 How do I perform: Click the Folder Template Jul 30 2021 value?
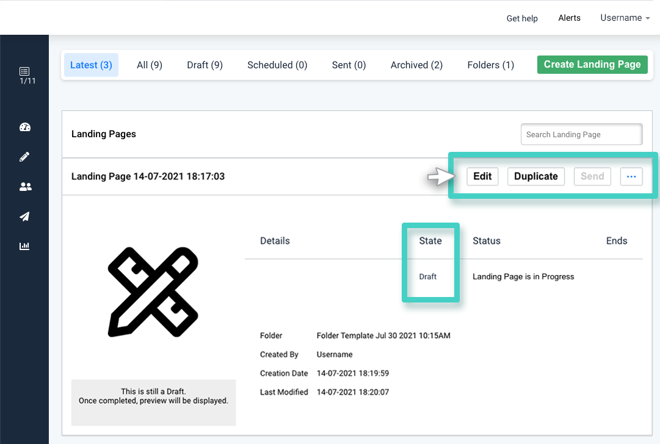(383, 335)
